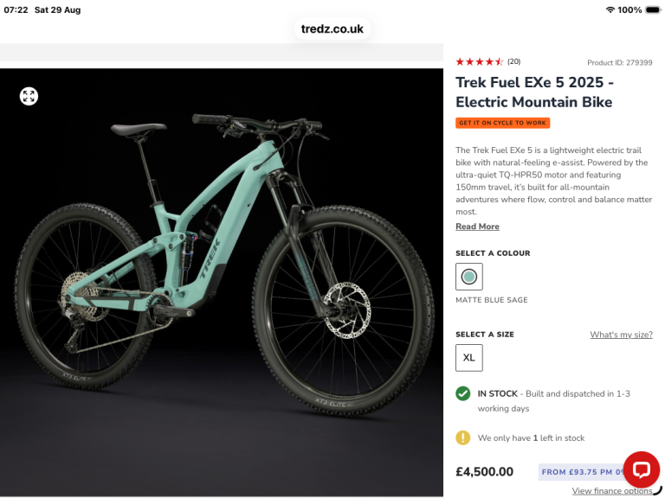
Task: Open the What's my size? guide
Action: pyautogui.click(x=621, y=335)
